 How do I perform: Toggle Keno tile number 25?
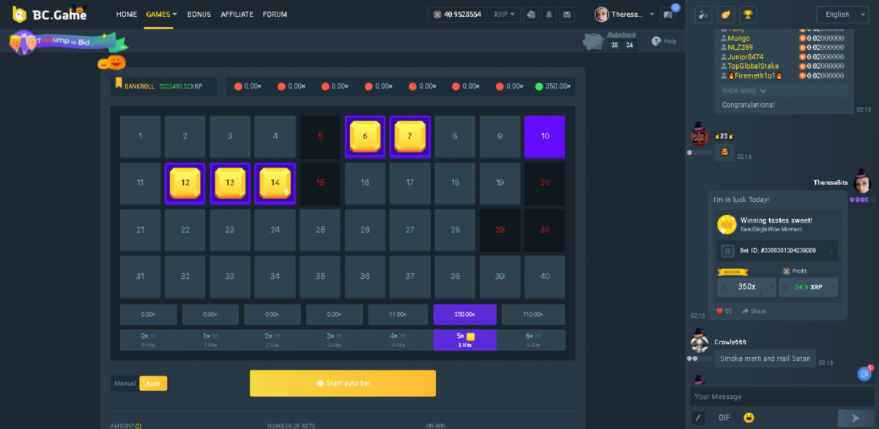click(x=320, y=229)
